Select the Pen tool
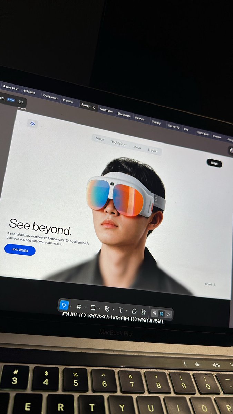 [107, 308]
